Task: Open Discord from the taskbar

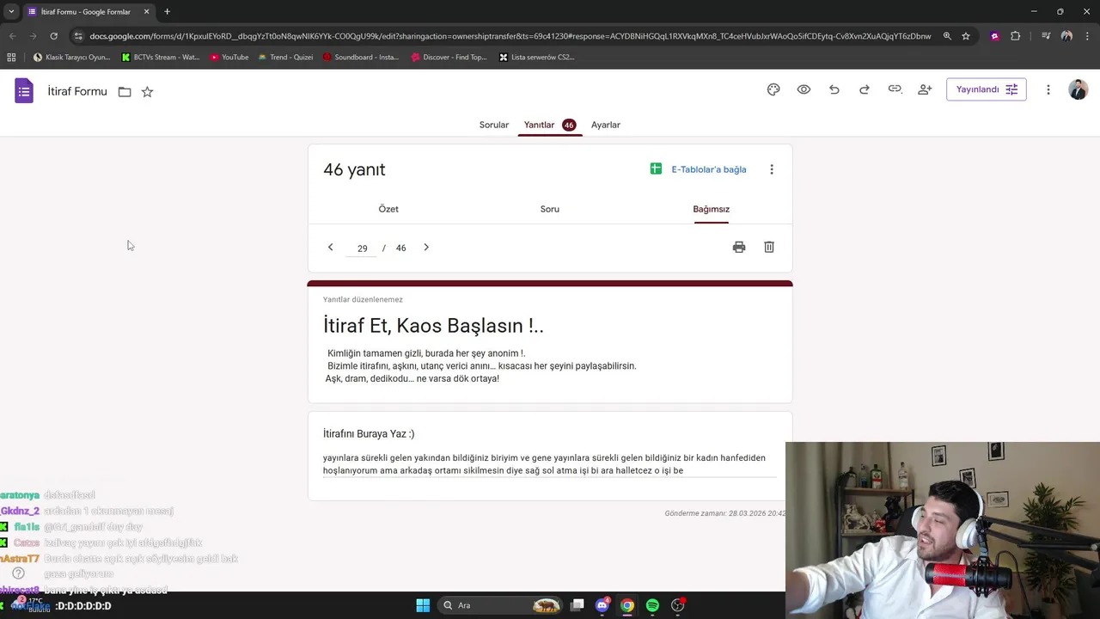Action: point(602,605)
